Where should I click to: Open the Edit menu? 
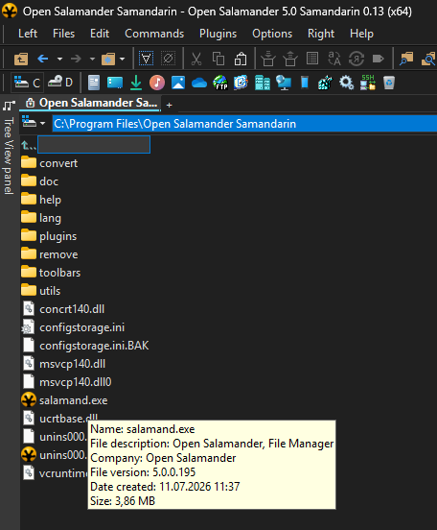100,34
